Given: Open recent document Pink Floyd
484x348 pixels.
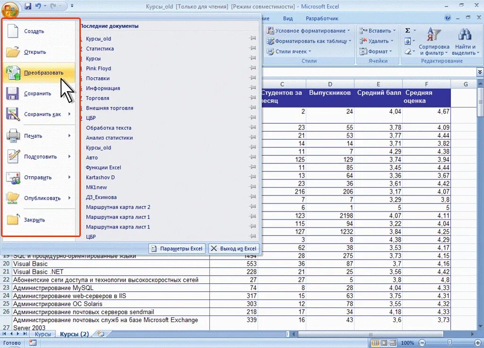Looking at the screenshot, I should pyautogui.click(x=98, y=68).
